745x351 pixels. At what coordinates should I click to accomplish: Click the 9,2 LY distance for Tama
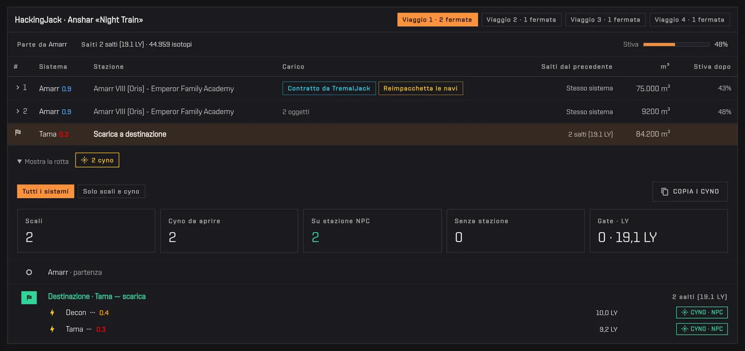pos(609,329)
